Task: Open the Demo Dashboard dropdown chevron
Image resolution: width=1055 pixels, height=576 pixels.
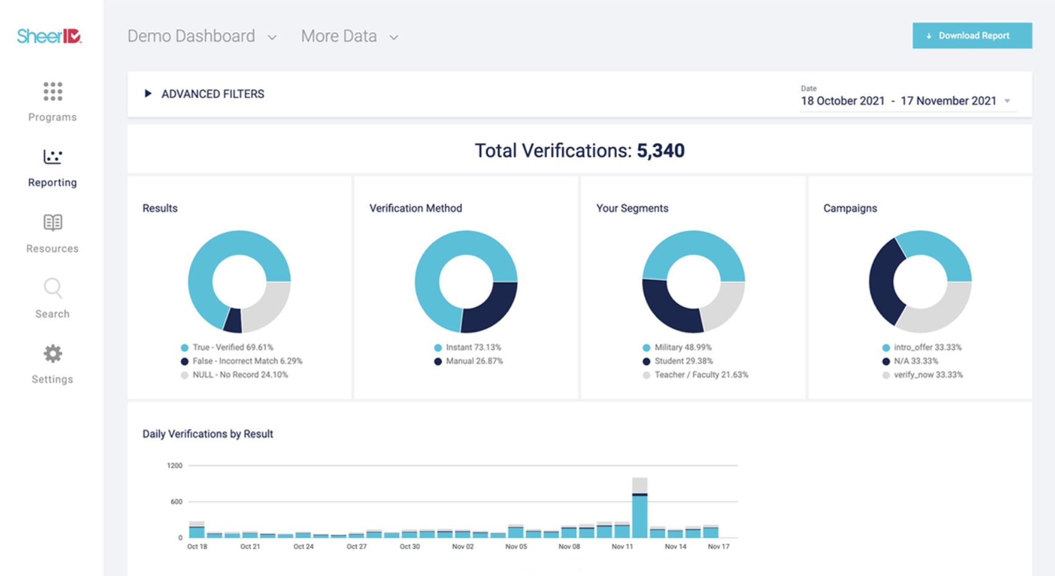Action: point(272,38)
